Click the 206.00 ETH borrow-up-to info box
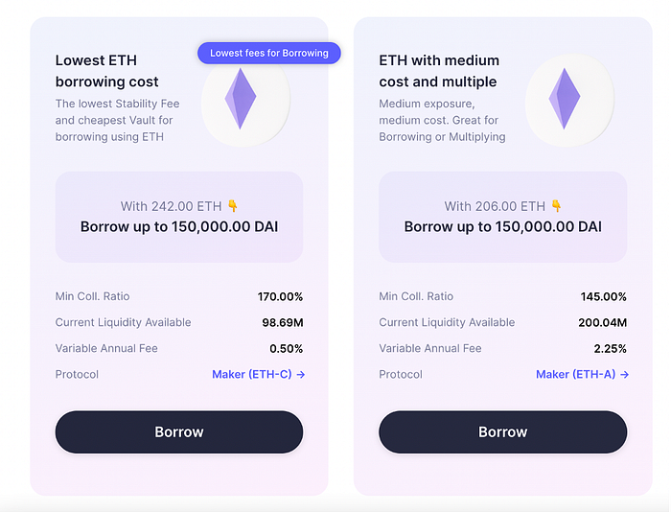 (x=503, y=217)
